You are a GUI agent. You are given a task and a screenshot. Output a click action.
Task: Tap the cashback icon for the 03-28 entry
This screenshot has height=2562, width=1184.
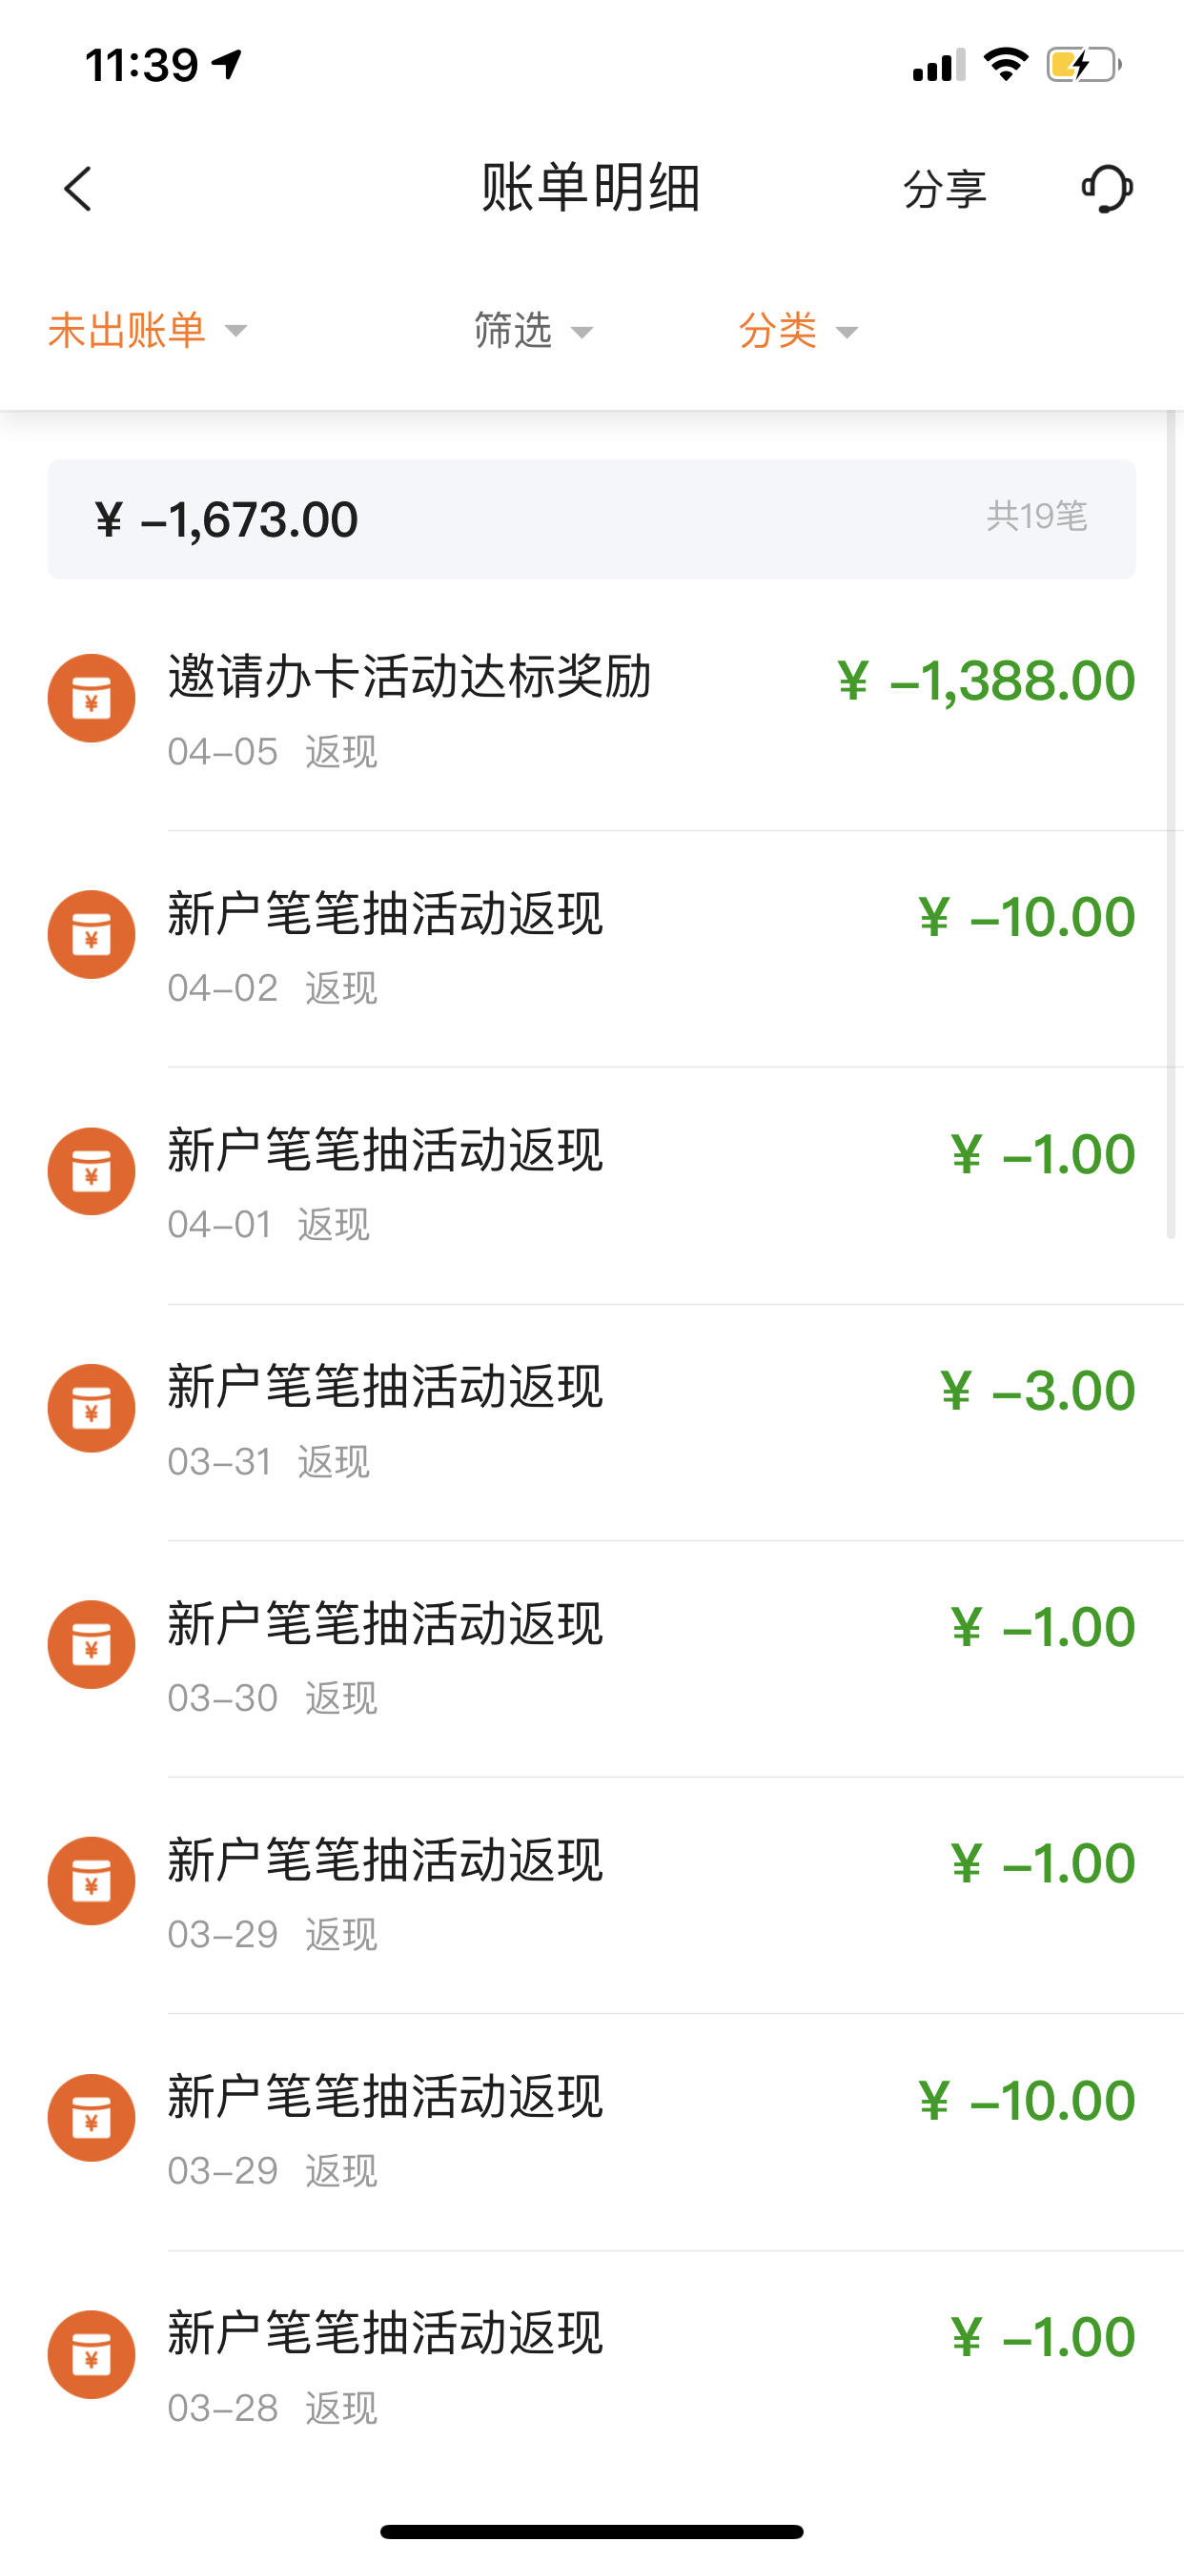[x=92, y=2355]
